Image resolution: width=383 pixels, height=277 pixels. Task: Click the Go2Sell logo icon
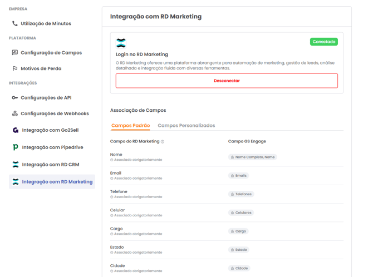pos(16,130)
